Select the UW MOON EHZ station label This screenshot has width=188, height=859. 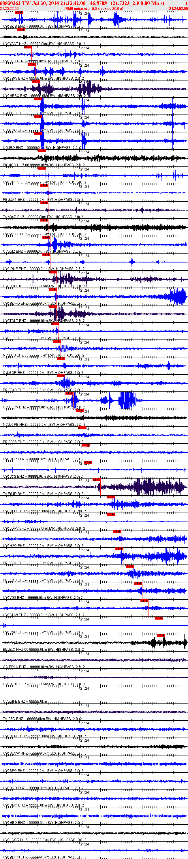pyautogui.click(x=44, y=857)
